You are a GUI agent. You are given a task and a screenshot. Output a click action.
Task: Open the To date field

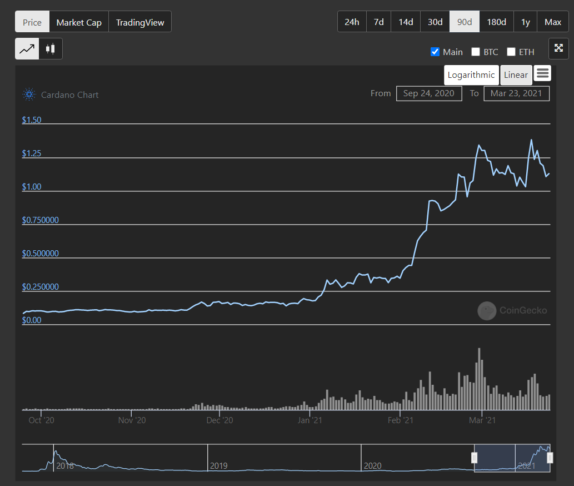[x=516, y=93]
